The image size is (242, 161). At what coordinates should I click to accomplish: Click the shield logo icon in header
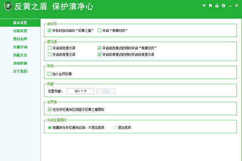8,6
